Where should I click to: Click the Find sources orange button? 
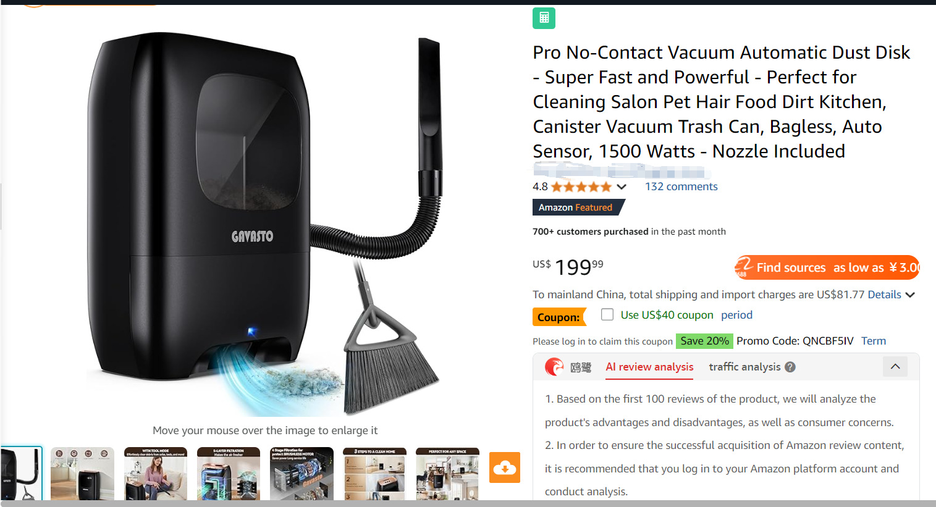coord(827,267)
